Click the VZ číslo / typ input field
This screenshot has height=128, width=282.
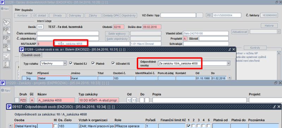pyautogui.click(x=178, y=15)
